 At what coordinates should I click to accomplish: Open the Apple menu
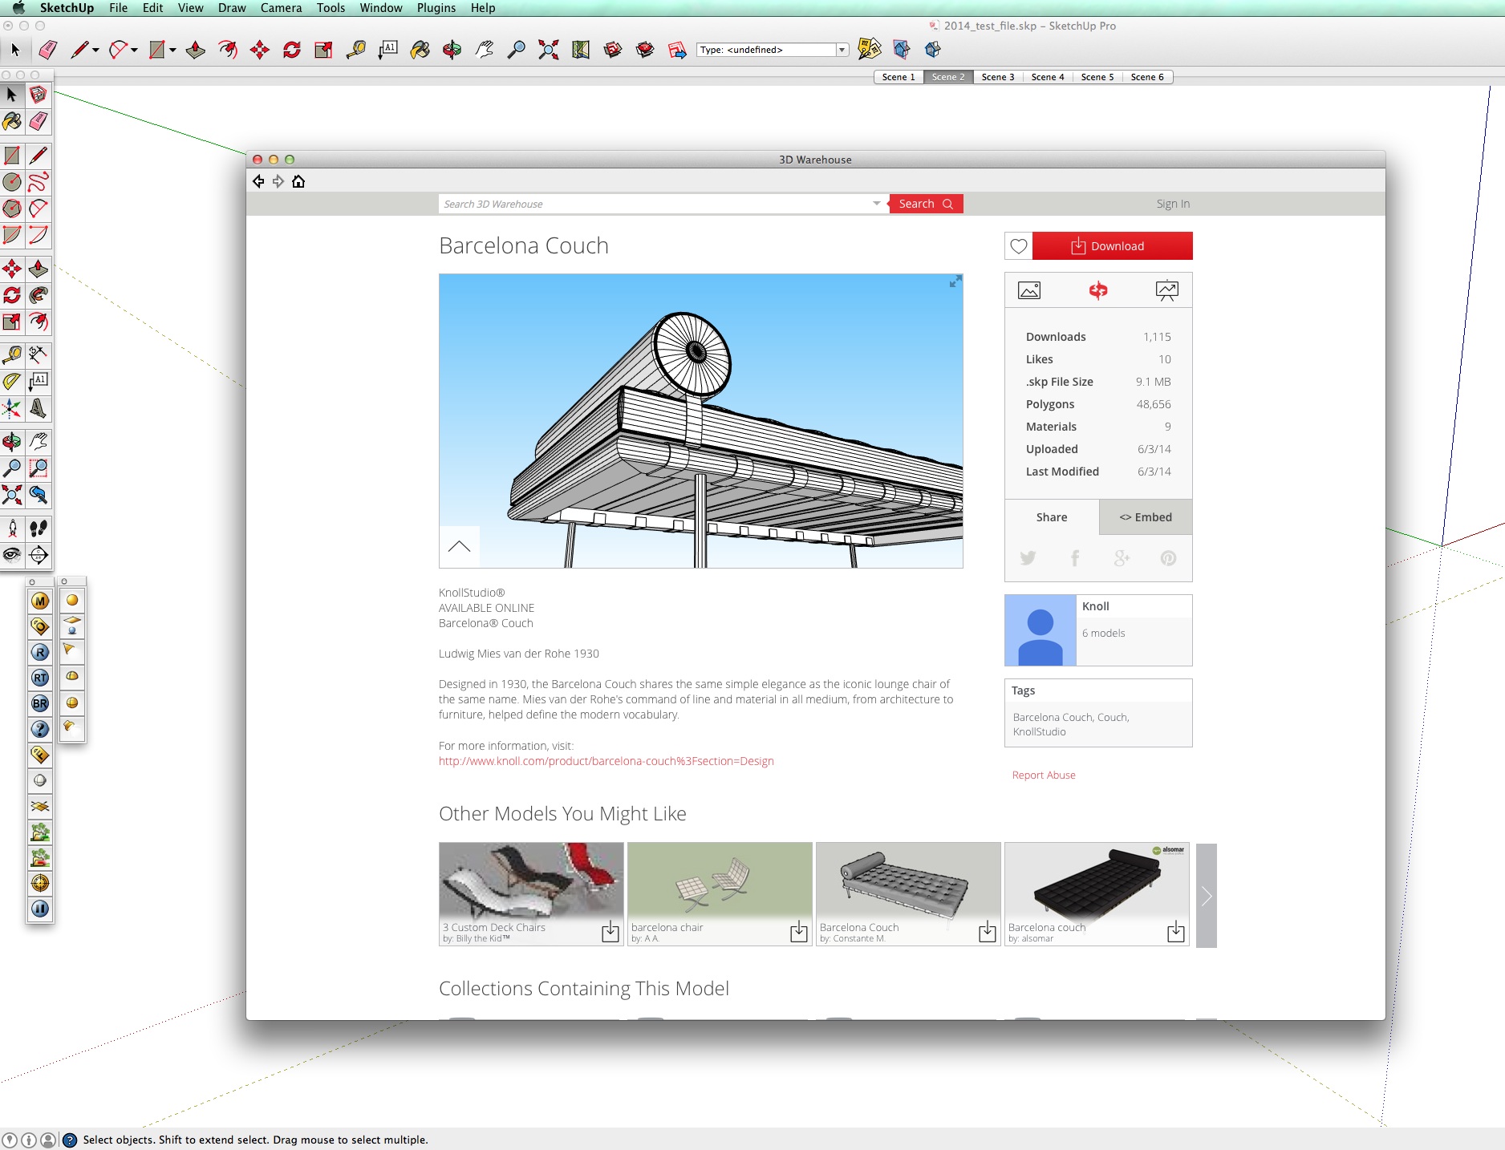pyautogui.click(x=18, y=8)
